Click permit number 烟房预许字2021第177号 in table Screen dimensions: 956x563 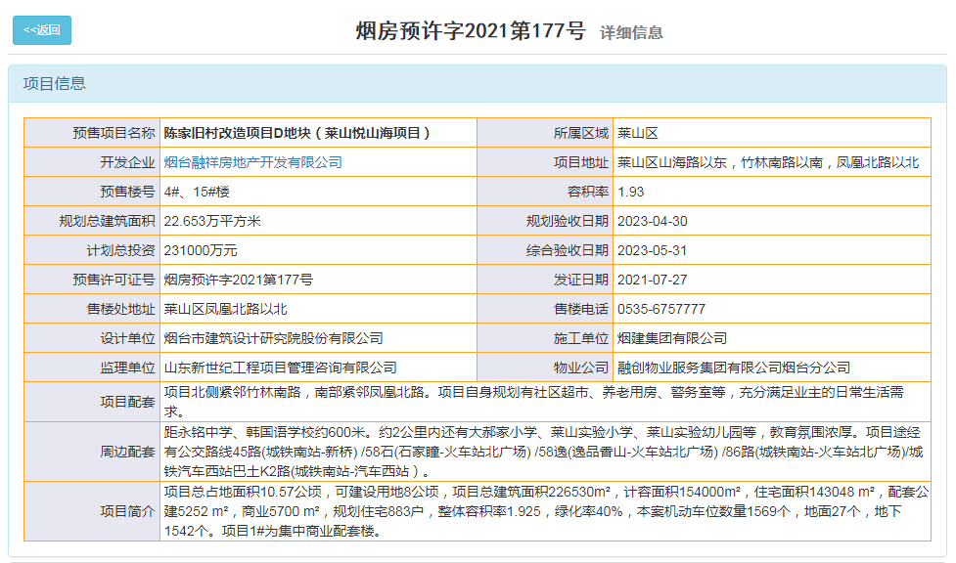238,280
